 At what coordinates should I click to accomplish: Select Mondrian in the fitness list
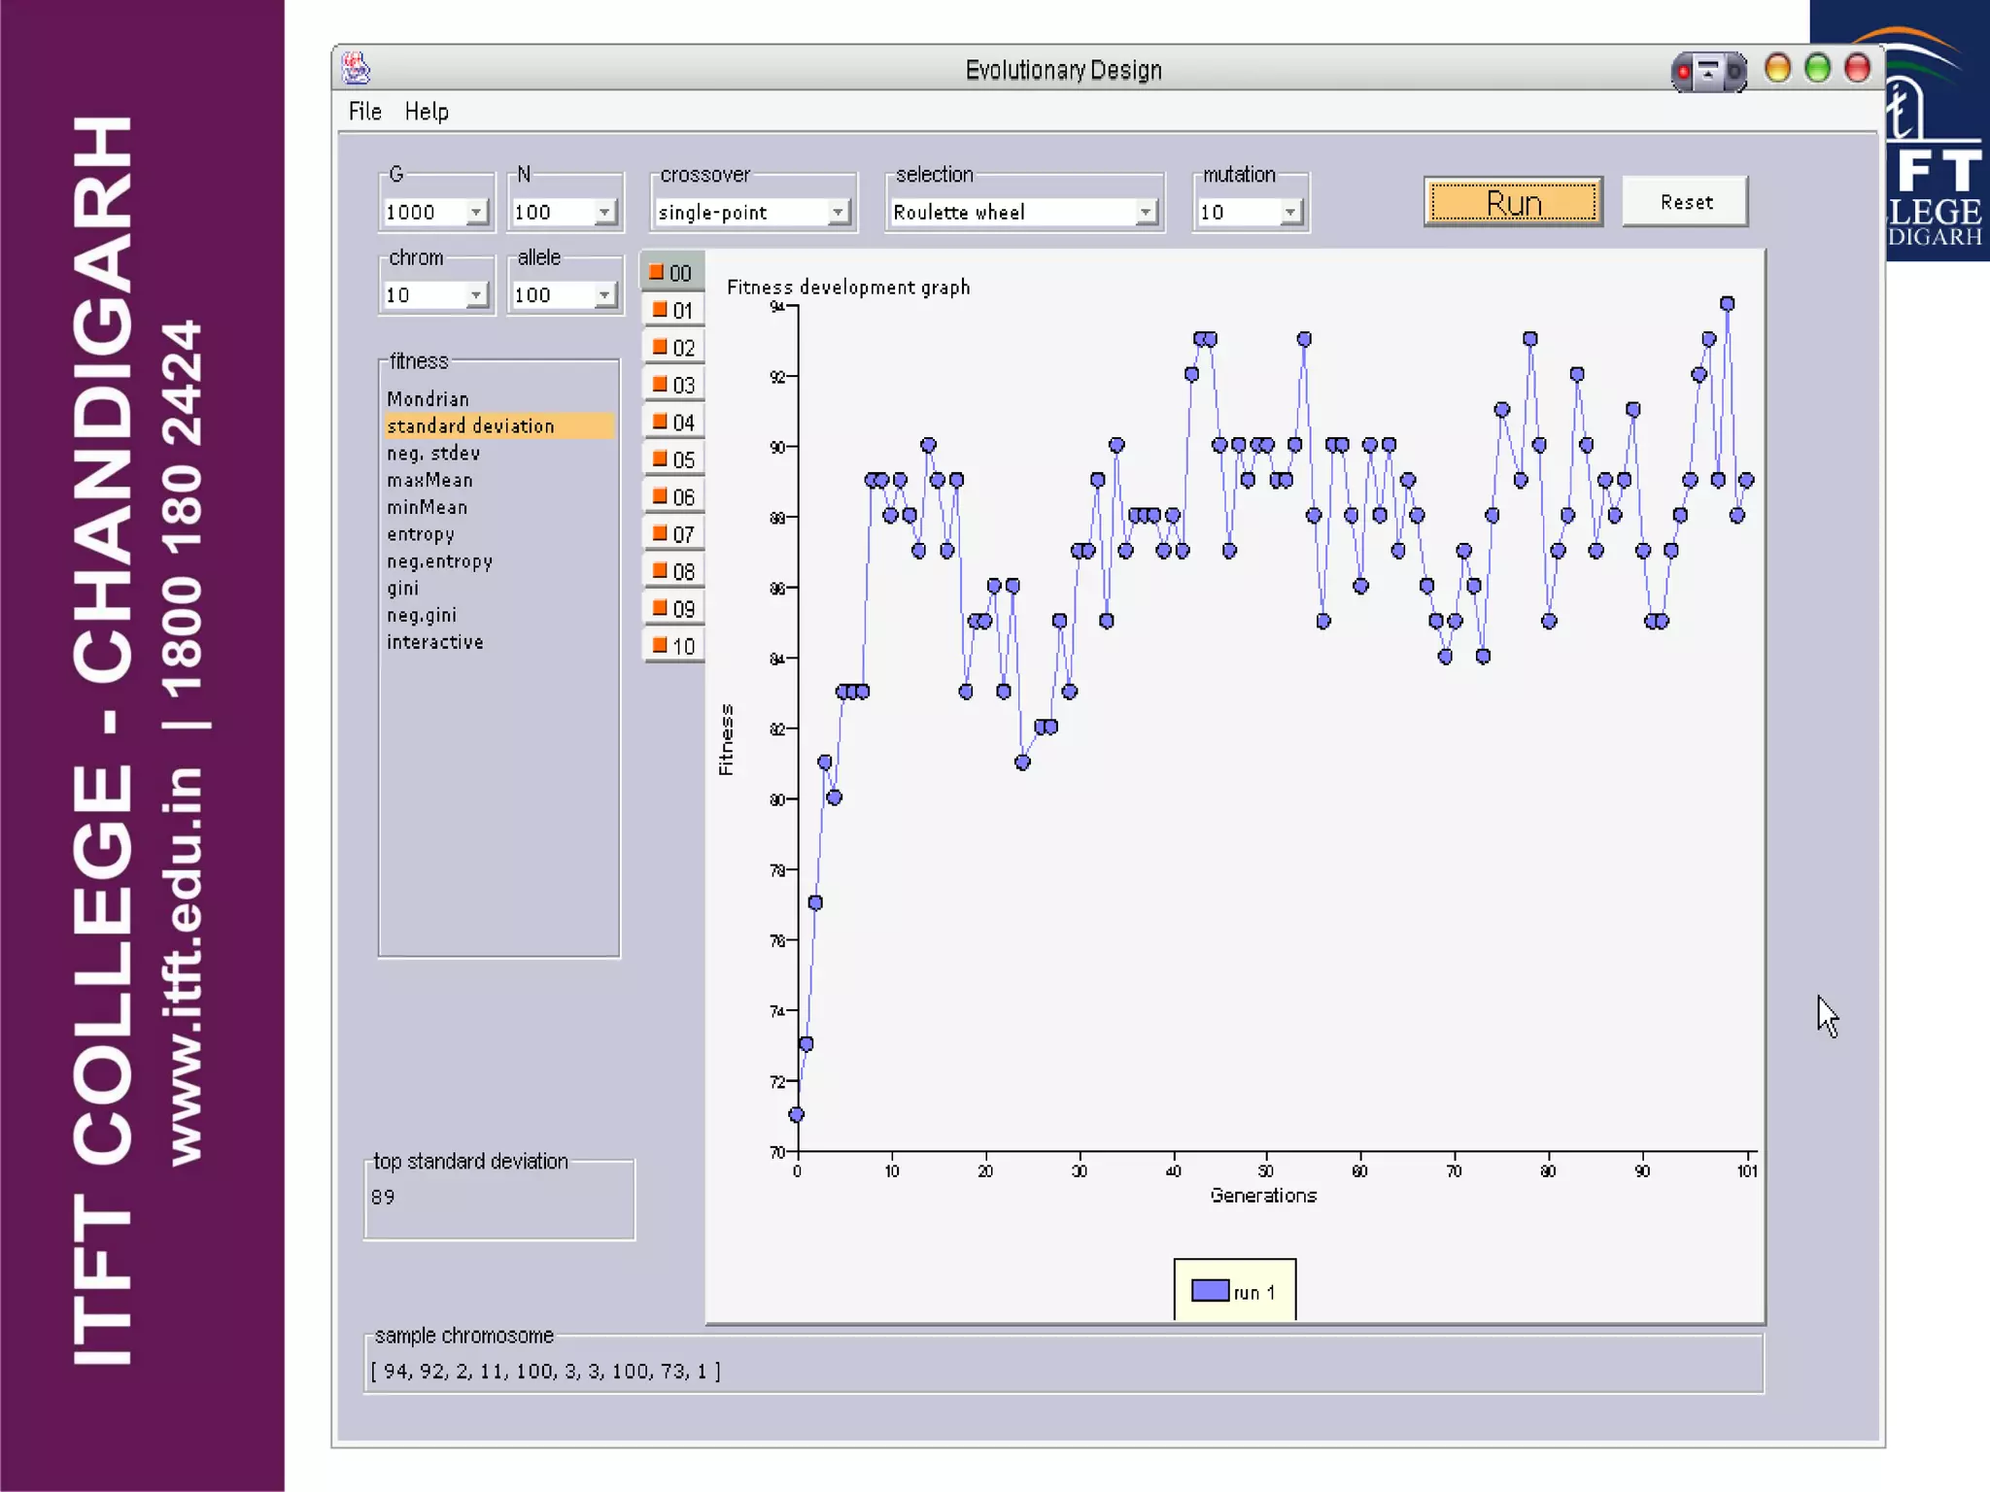coord(428,399)
